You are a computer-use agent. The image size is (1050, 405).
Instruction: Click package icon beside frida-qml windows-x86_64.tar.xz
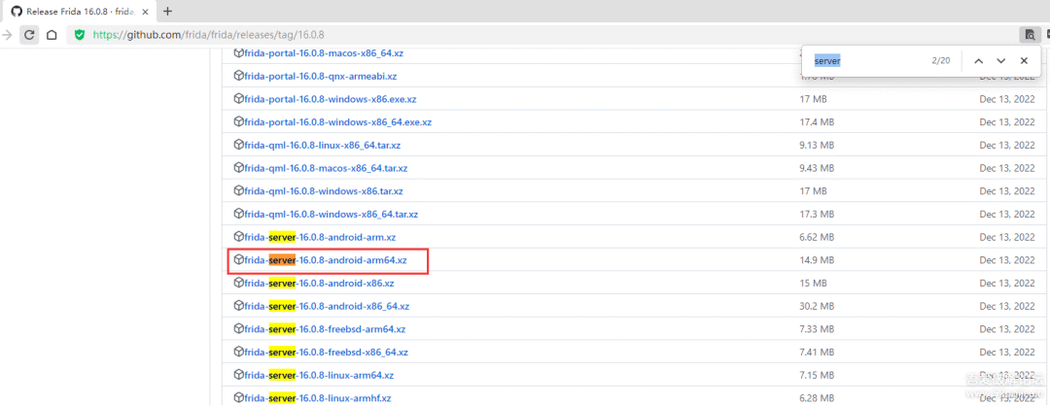238,214
